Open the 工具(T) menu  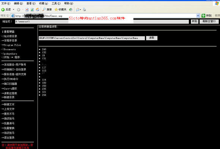[x=56, y=3]
